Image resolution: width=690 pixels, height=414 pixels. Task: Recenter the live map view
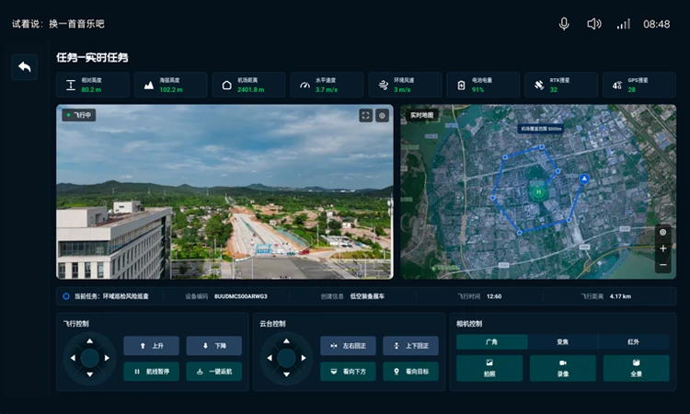662,232
